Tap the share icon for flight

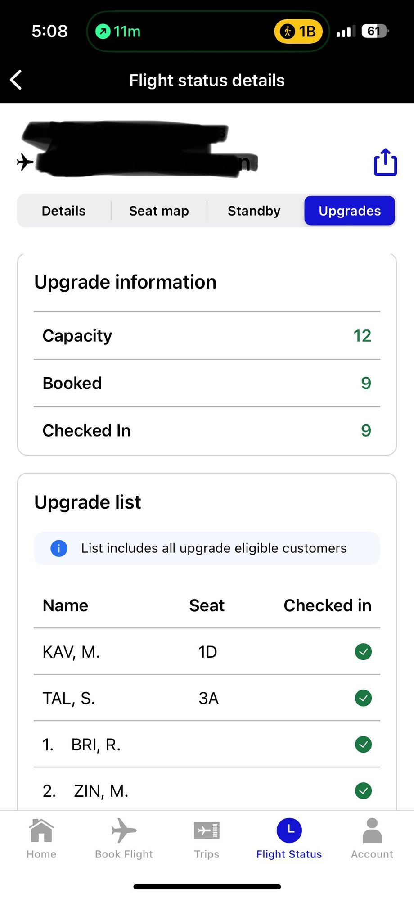click(x=385, y=162)
